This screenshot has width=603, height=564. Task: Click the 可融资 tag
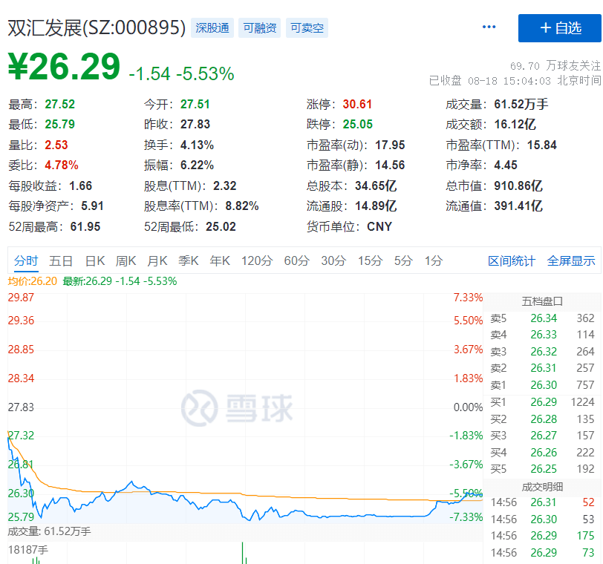click(259, 28)
